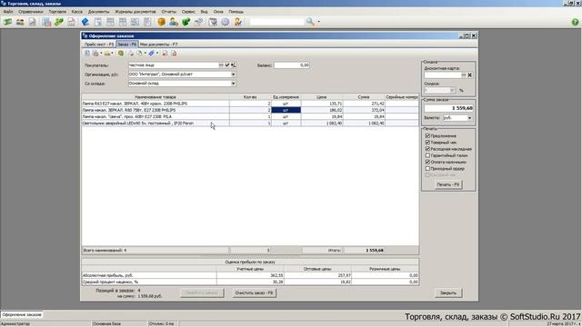
Task: Switch to the Мои документы - F7 tab
Action: click(x=158, y=45)
